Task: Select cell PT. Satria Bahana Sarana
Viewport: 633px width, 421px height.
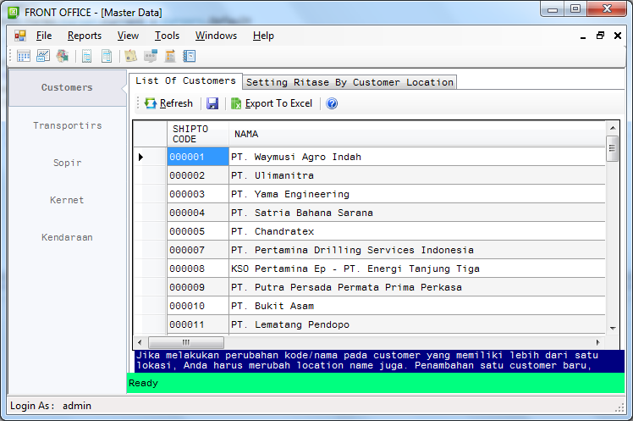Action: (x=417, y=213)
